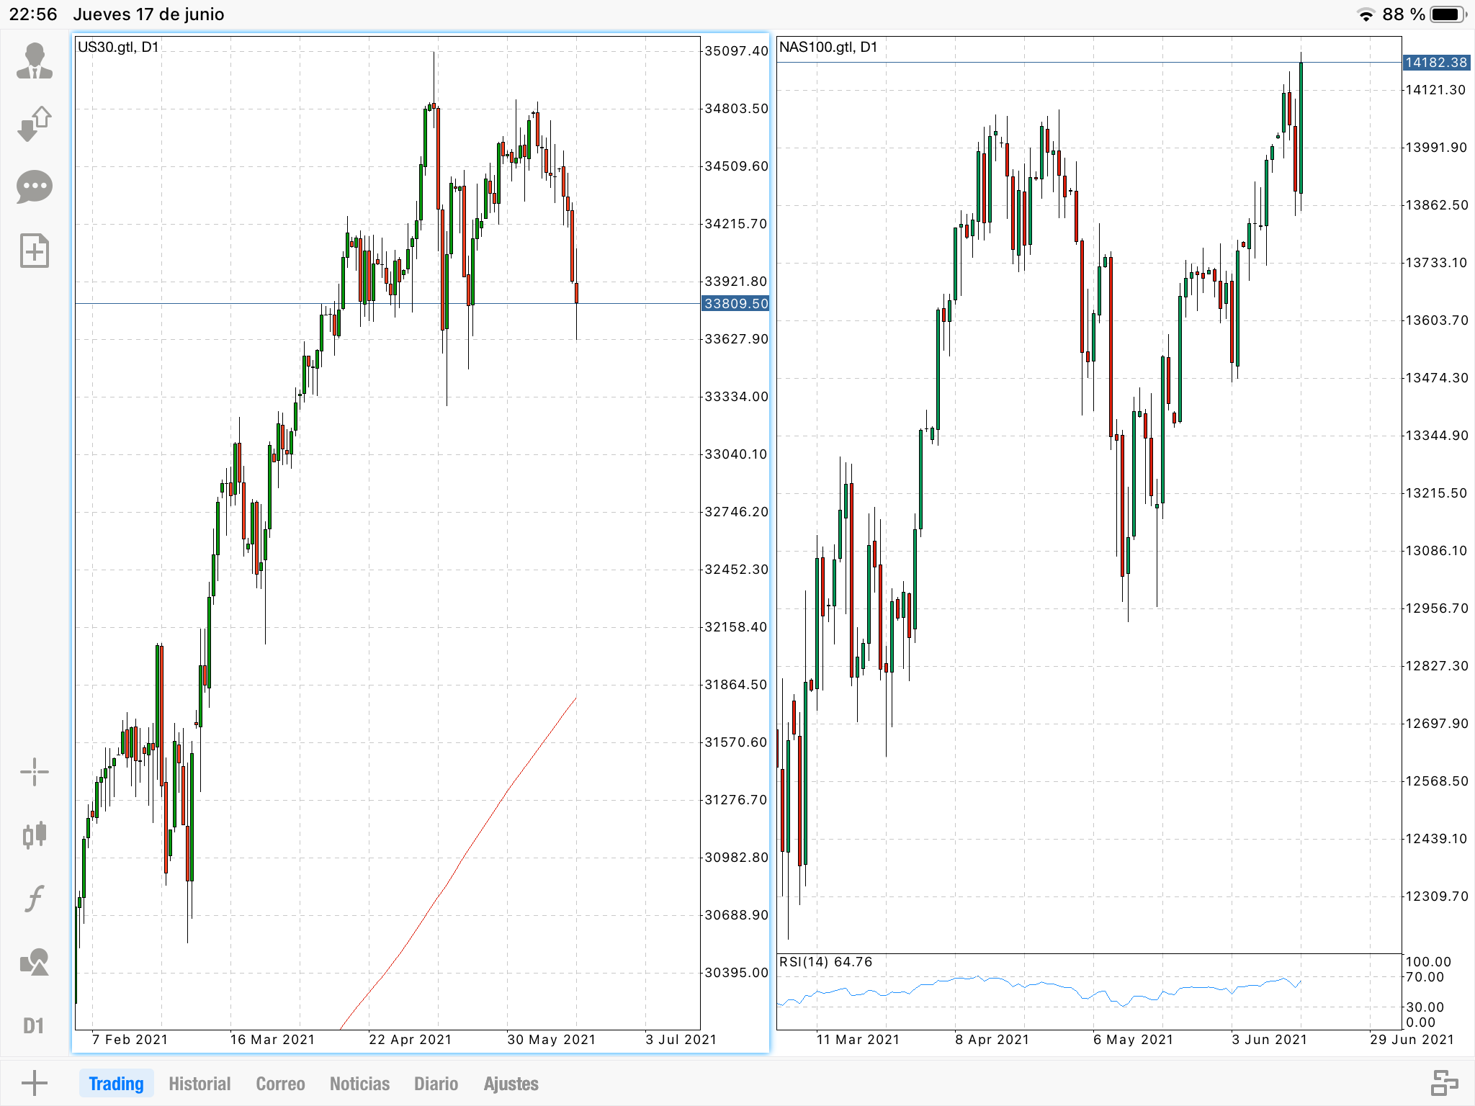Open the new trade order arrows icon
This screenshot has width=1475, height=1106.
pyautogui.click(x=34, y=124)
